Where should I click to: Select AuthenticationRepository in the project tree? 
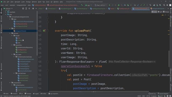point(25,47)
